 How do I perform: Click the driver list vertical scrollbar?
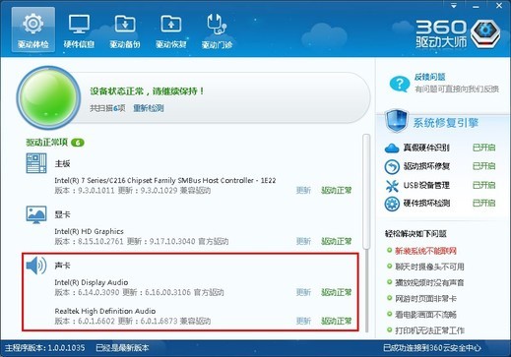(366, 191)
